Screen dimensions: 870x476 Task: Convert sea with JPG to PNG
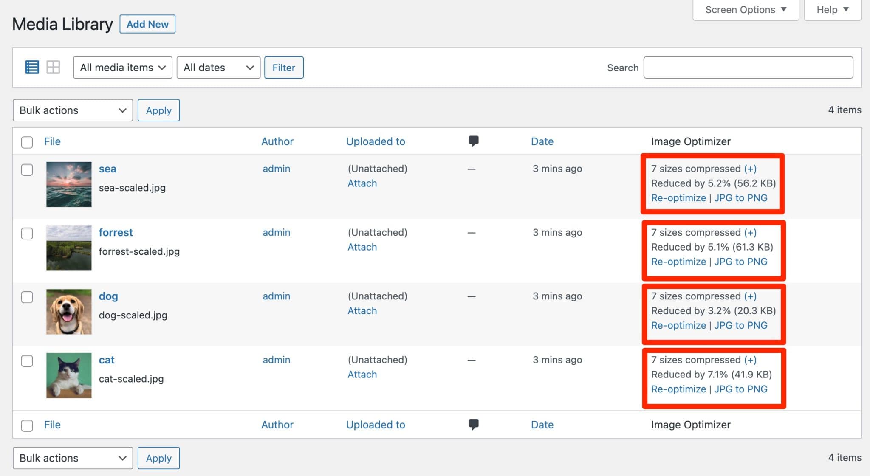point(741,198)
